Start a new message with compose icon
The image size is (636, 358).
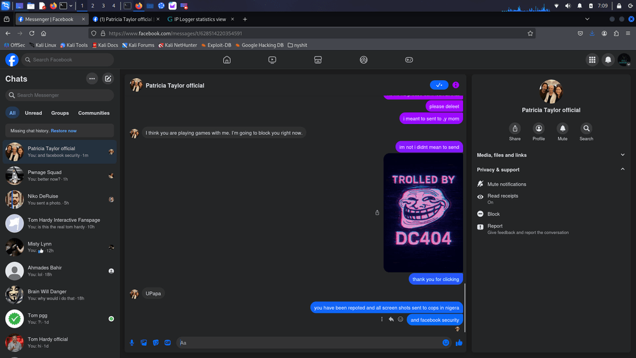108,79
